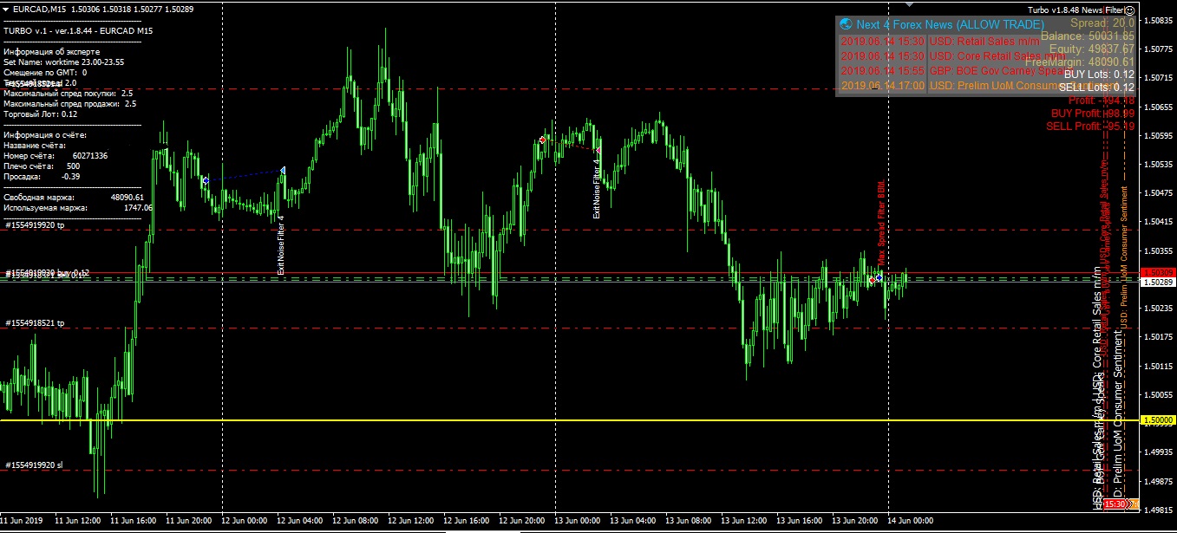The image size is (1177, 533).
Task: Click the smiley expert advisor icon
Action: tap(1128, 9)
